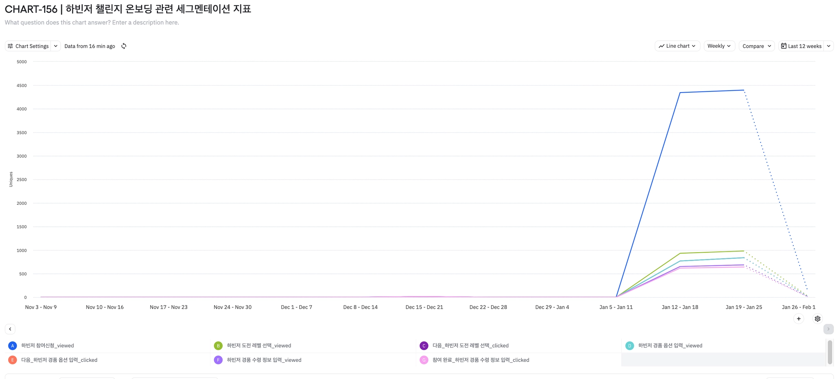
Task: Click the 'Dec 15 - Dec 21' axis label
Action: coord(424,307)
